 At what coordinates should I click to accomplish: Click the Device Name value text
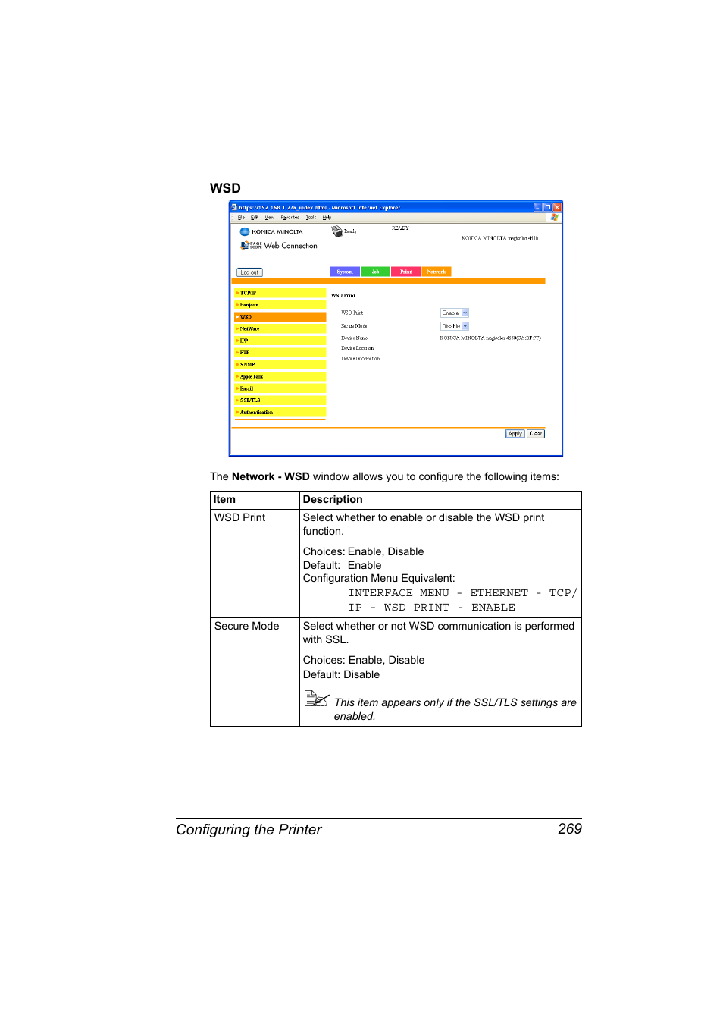click(x=490, y=338)
